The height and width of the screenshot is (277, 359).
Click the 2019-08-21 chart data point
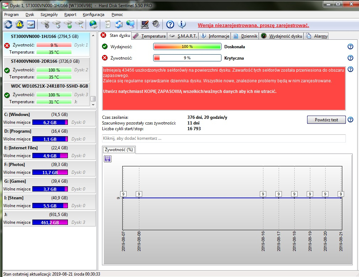click(x=341, y=198)
